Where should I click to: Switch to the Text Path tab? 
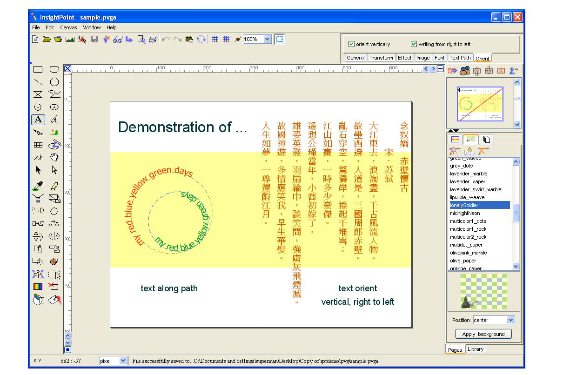pos(460,58)
